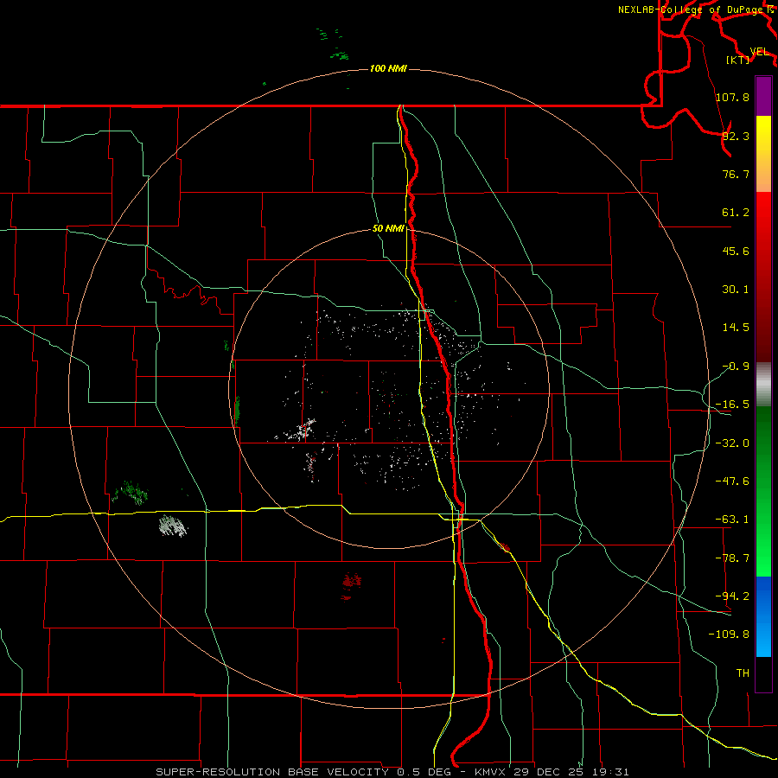The image size is (778, 778).
Task: Select the -109.8 velocity scale value
Action: pyautogui.click(x=730, y=635)
